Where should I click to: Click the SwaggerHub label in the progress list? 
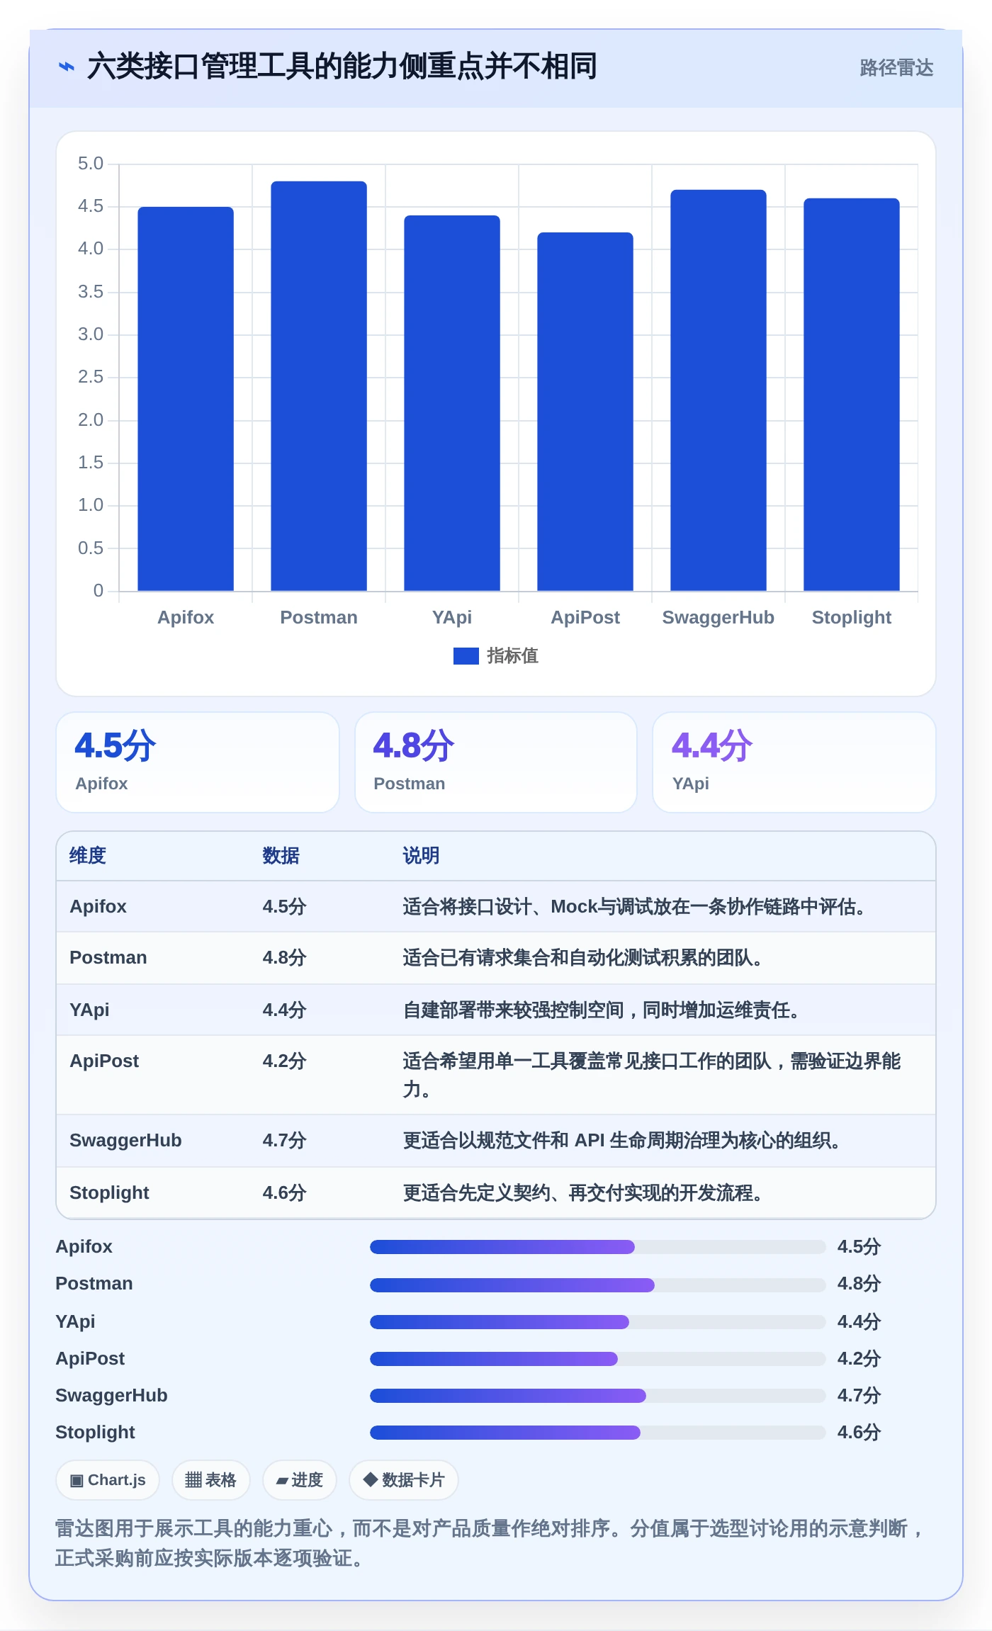click(x=111, y=1395)
